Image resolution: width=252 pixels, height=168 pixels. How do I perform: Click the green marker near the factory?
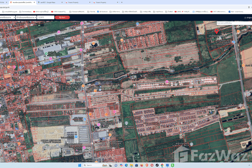click(x=46, y=53)
